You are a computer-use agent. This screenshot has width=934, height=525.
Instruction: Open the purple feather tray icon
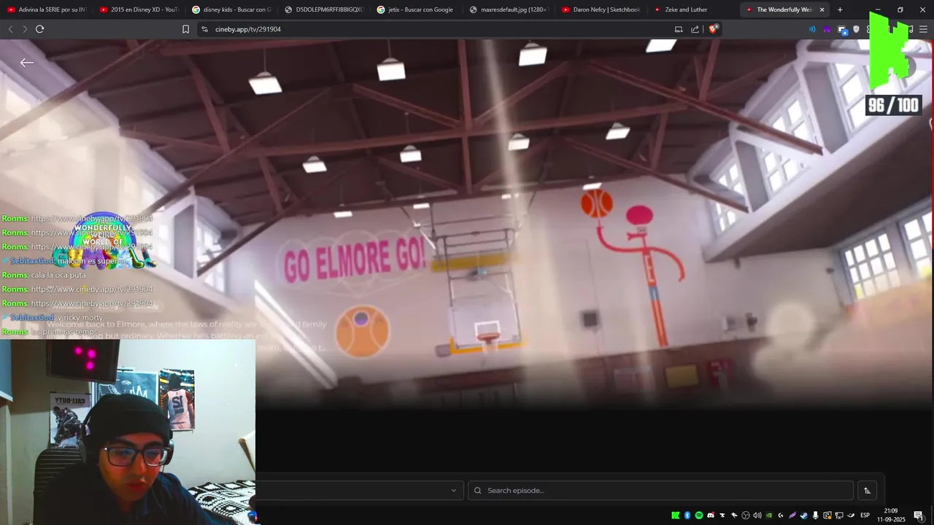tap(792, 516)
